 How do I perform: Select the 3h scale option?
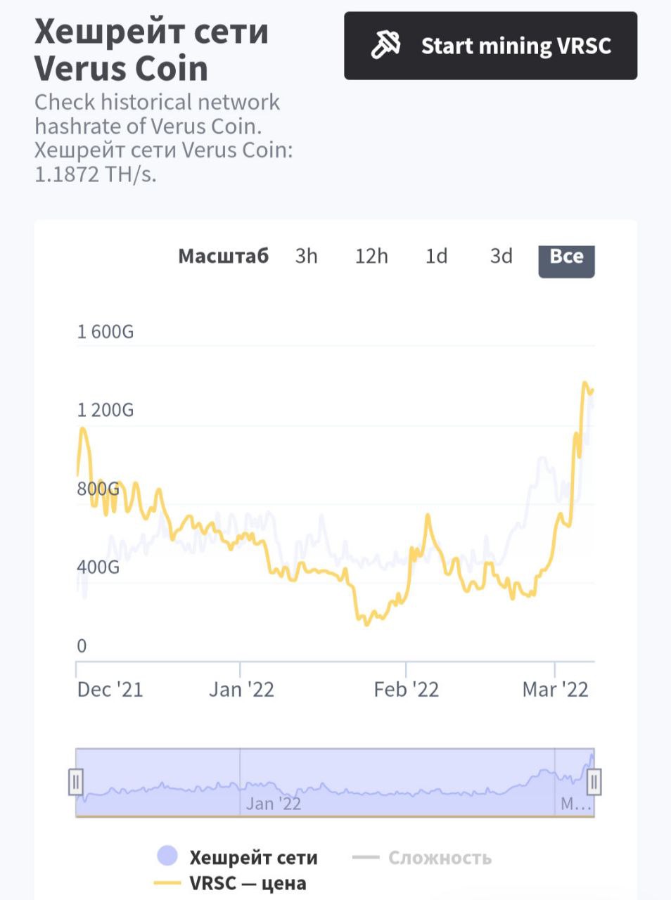(307, 256)
